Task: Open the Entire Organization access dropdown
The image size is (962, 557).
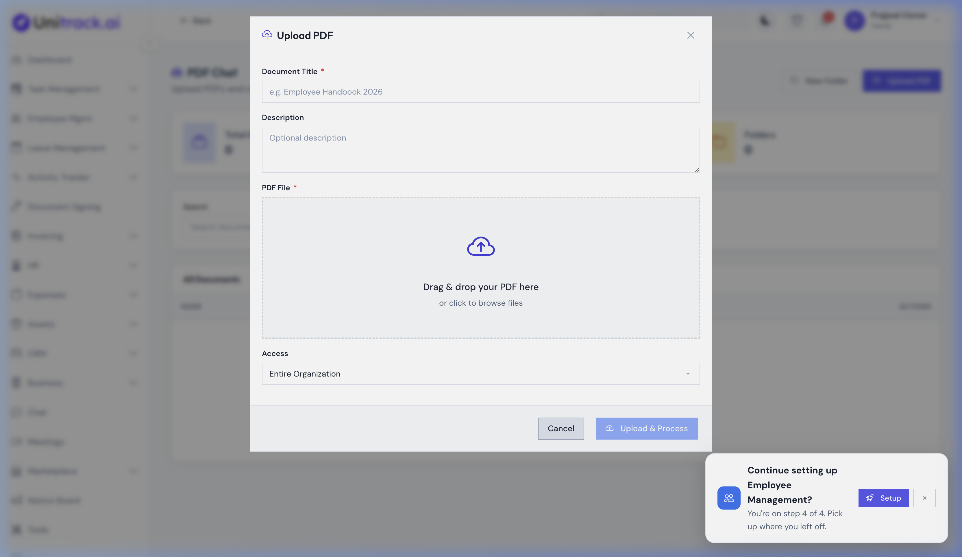Action: 481,374
